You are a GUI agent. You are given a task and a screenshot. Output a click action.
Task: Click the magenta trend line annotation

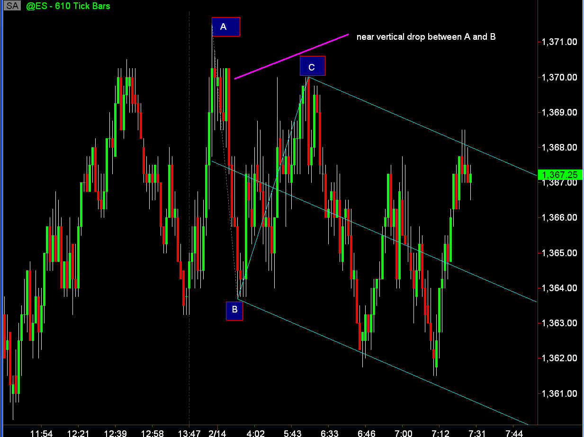pos(291,56)
